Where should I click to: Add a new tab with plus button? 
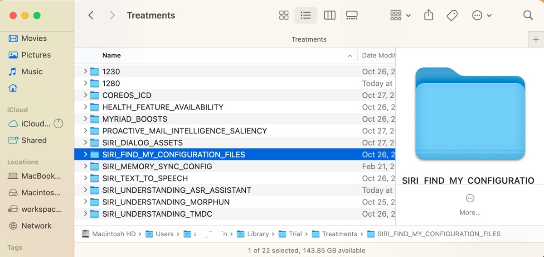coord(536,39)
